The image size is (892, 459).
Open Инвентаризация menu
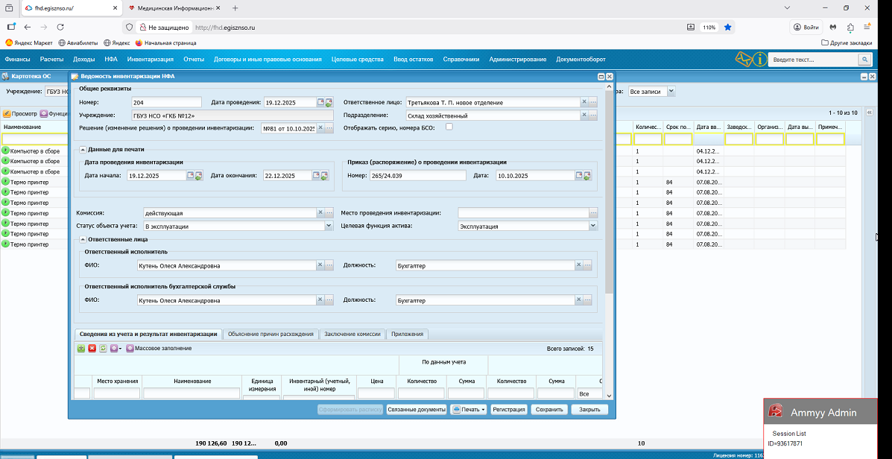150,59
